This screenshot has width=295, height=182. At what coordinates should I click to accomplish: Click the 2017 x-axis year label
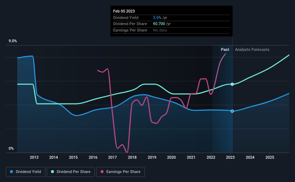click(x=112, y=157)
